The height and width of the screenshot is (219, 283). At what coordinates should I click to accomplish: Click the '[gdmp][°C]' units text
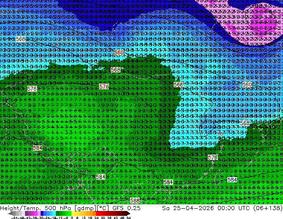pos(92,208)
